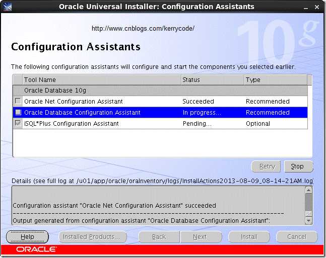The height and width of the screenshot is (258, 326).
Task: Close the Oracle Universal Installer window
Action: (x=317, y=7)
